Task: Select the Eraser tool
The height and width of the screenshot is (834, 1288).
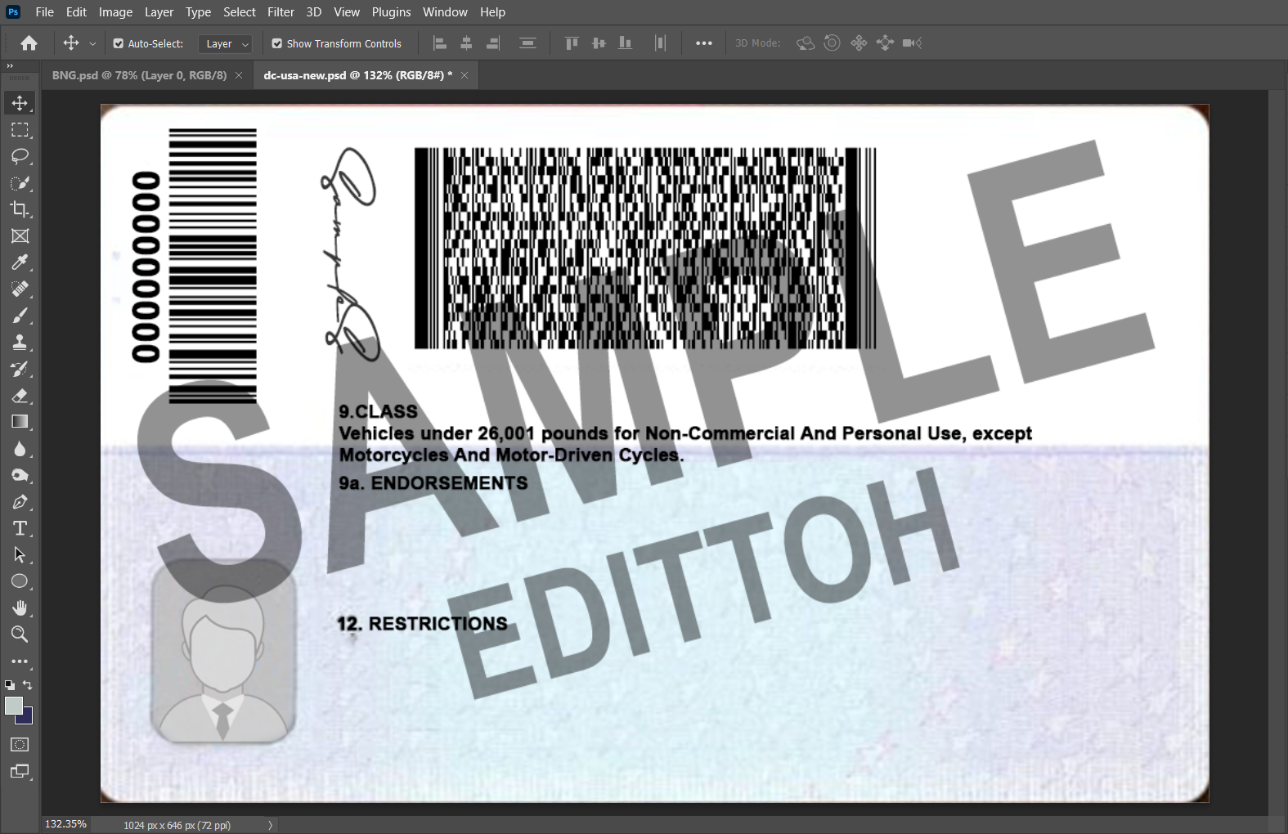Action: click(20, 396)
